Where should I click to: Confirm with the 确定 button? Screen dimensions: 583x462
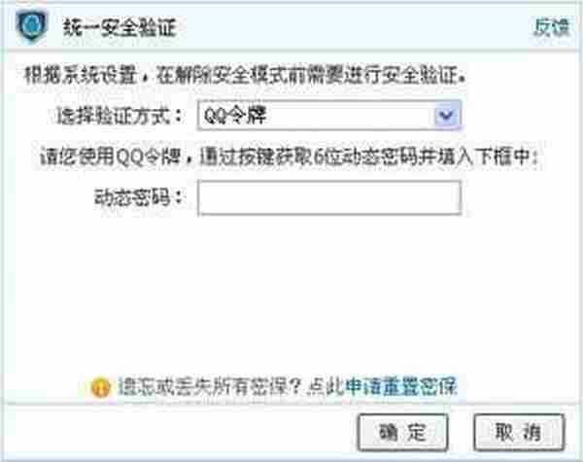click(x=402, y=432)
